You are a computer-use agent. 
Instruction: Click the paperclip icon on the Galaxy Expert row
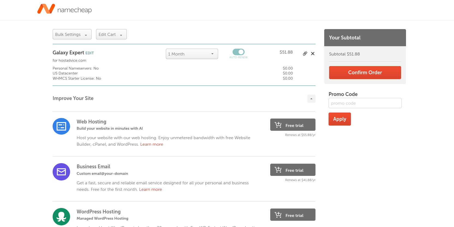305,54
